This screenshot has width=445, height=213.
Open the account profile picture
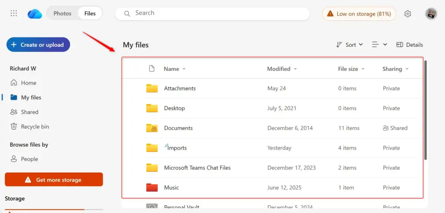pos(431,13)
